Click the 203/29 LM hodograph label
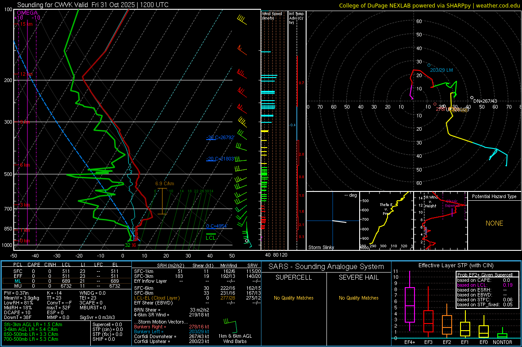This screenshot has height=347, width=522. (441, 70)
